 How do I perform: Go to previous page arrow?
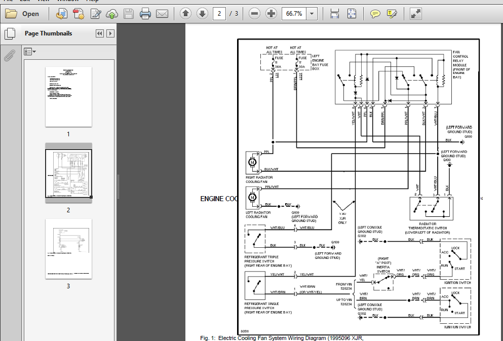point(185,14)
